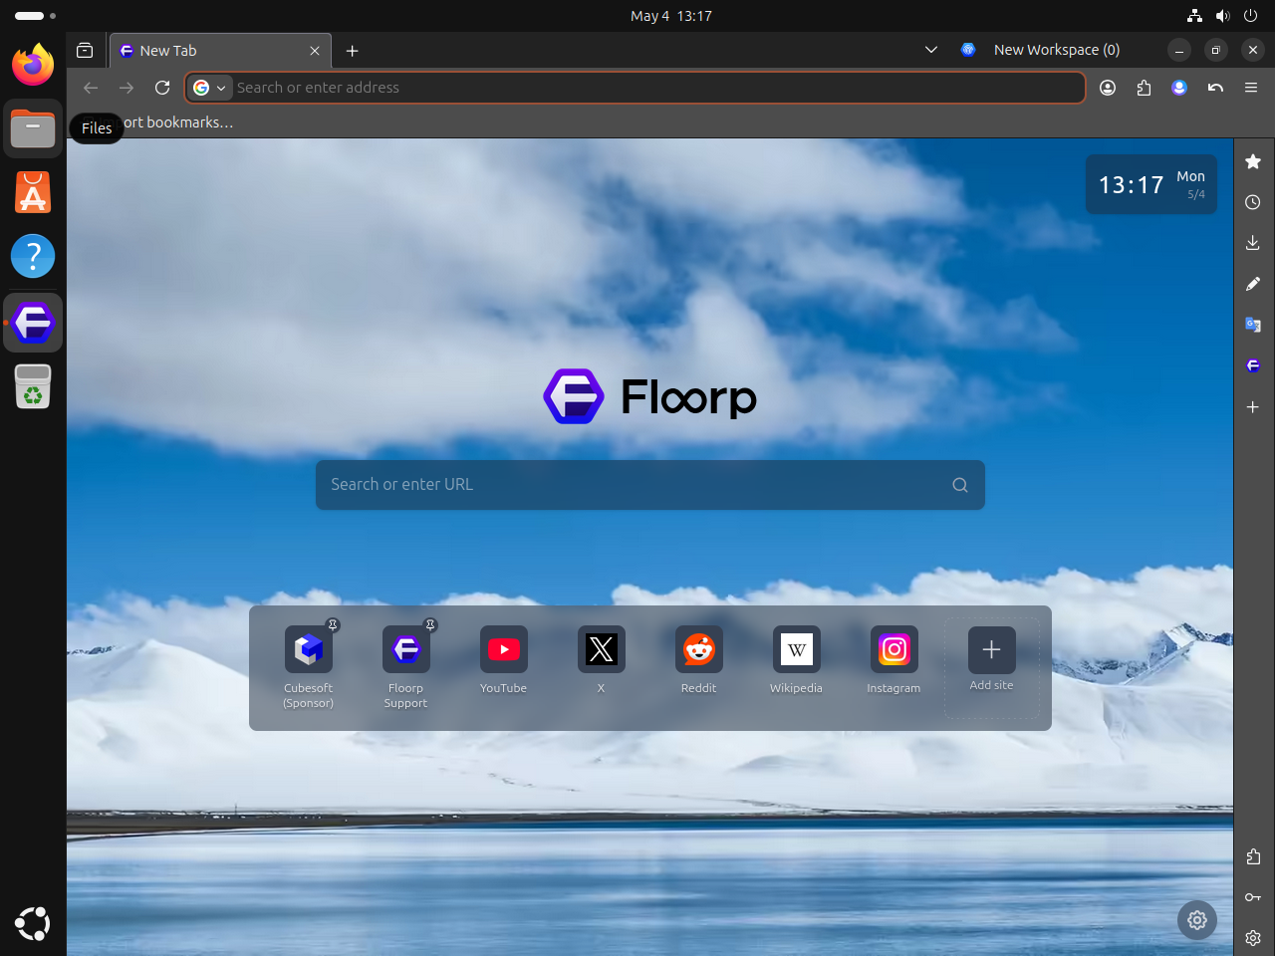Open system volume icon in top bar
The image size is (1275, 956).
[1222, 16]
